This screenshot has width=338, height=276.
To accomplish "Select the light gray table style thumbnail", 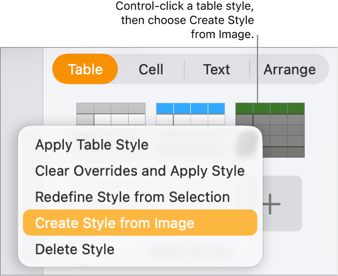I will (x=111, y=115).
